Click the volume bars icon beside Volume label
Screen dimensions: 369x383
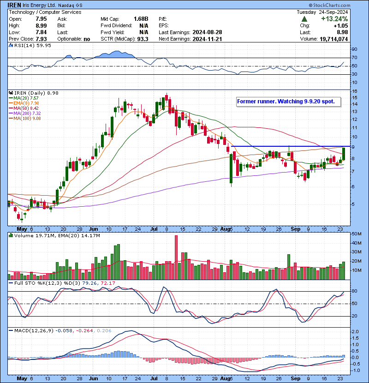[x=11, y=235]
